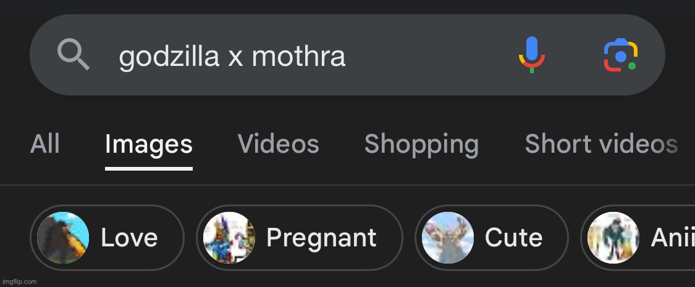Click the imgflip.com watermark
This screenshot has height=287, width=695.
click(19, 281)
